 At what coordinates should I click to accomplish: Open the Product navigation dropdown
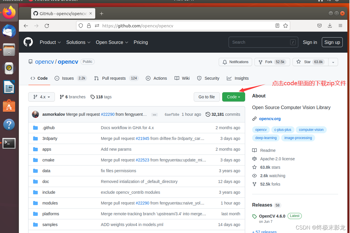coord(50,42)
